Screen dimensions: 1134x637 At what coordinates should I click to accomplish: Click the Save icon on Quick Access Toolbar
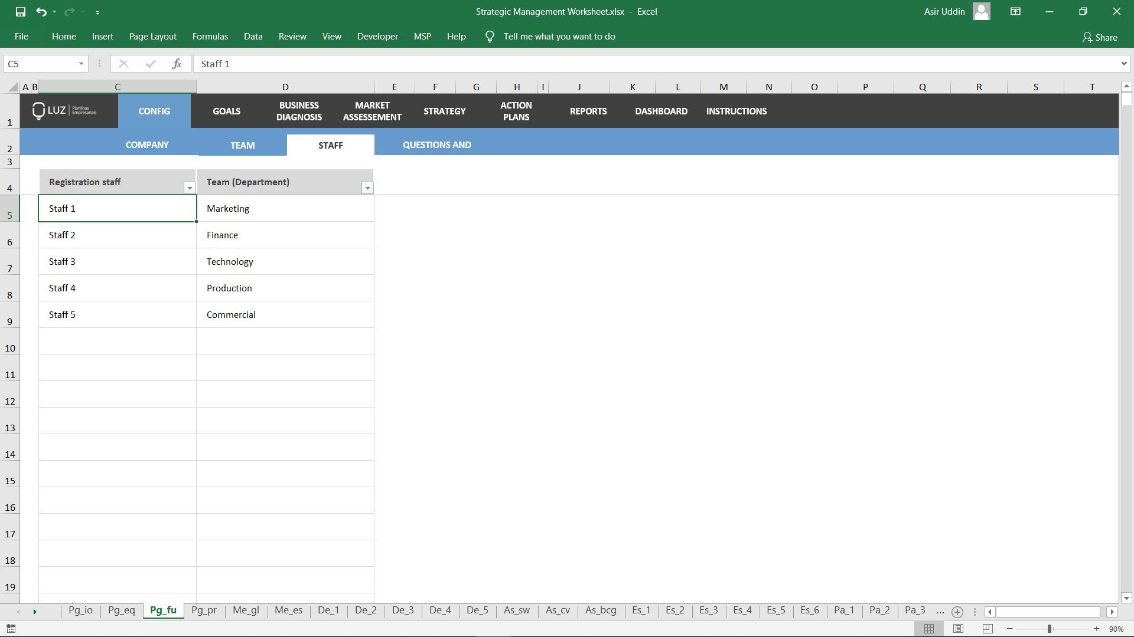coord(22,11)
